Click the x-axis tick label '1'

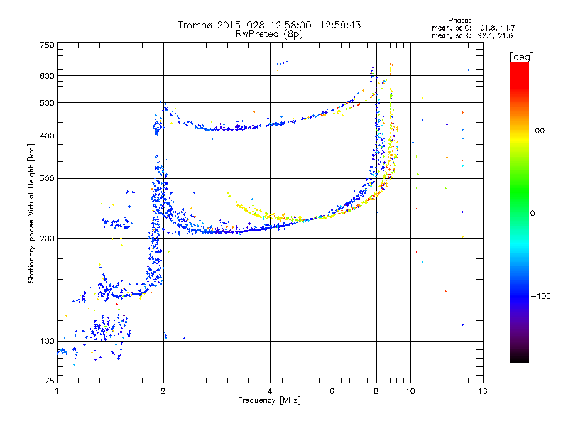[x=57, y=391]
